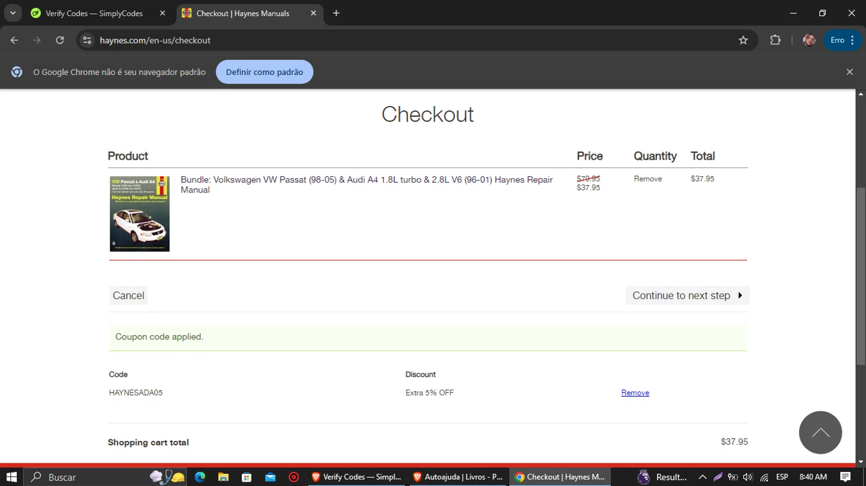Restore down the Chrome window
The image size is (866, 486).
822,13
